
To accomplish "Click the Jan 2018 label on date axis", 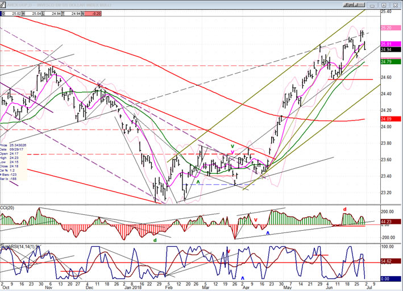I will pyautogui.click(x=132, y=288).
